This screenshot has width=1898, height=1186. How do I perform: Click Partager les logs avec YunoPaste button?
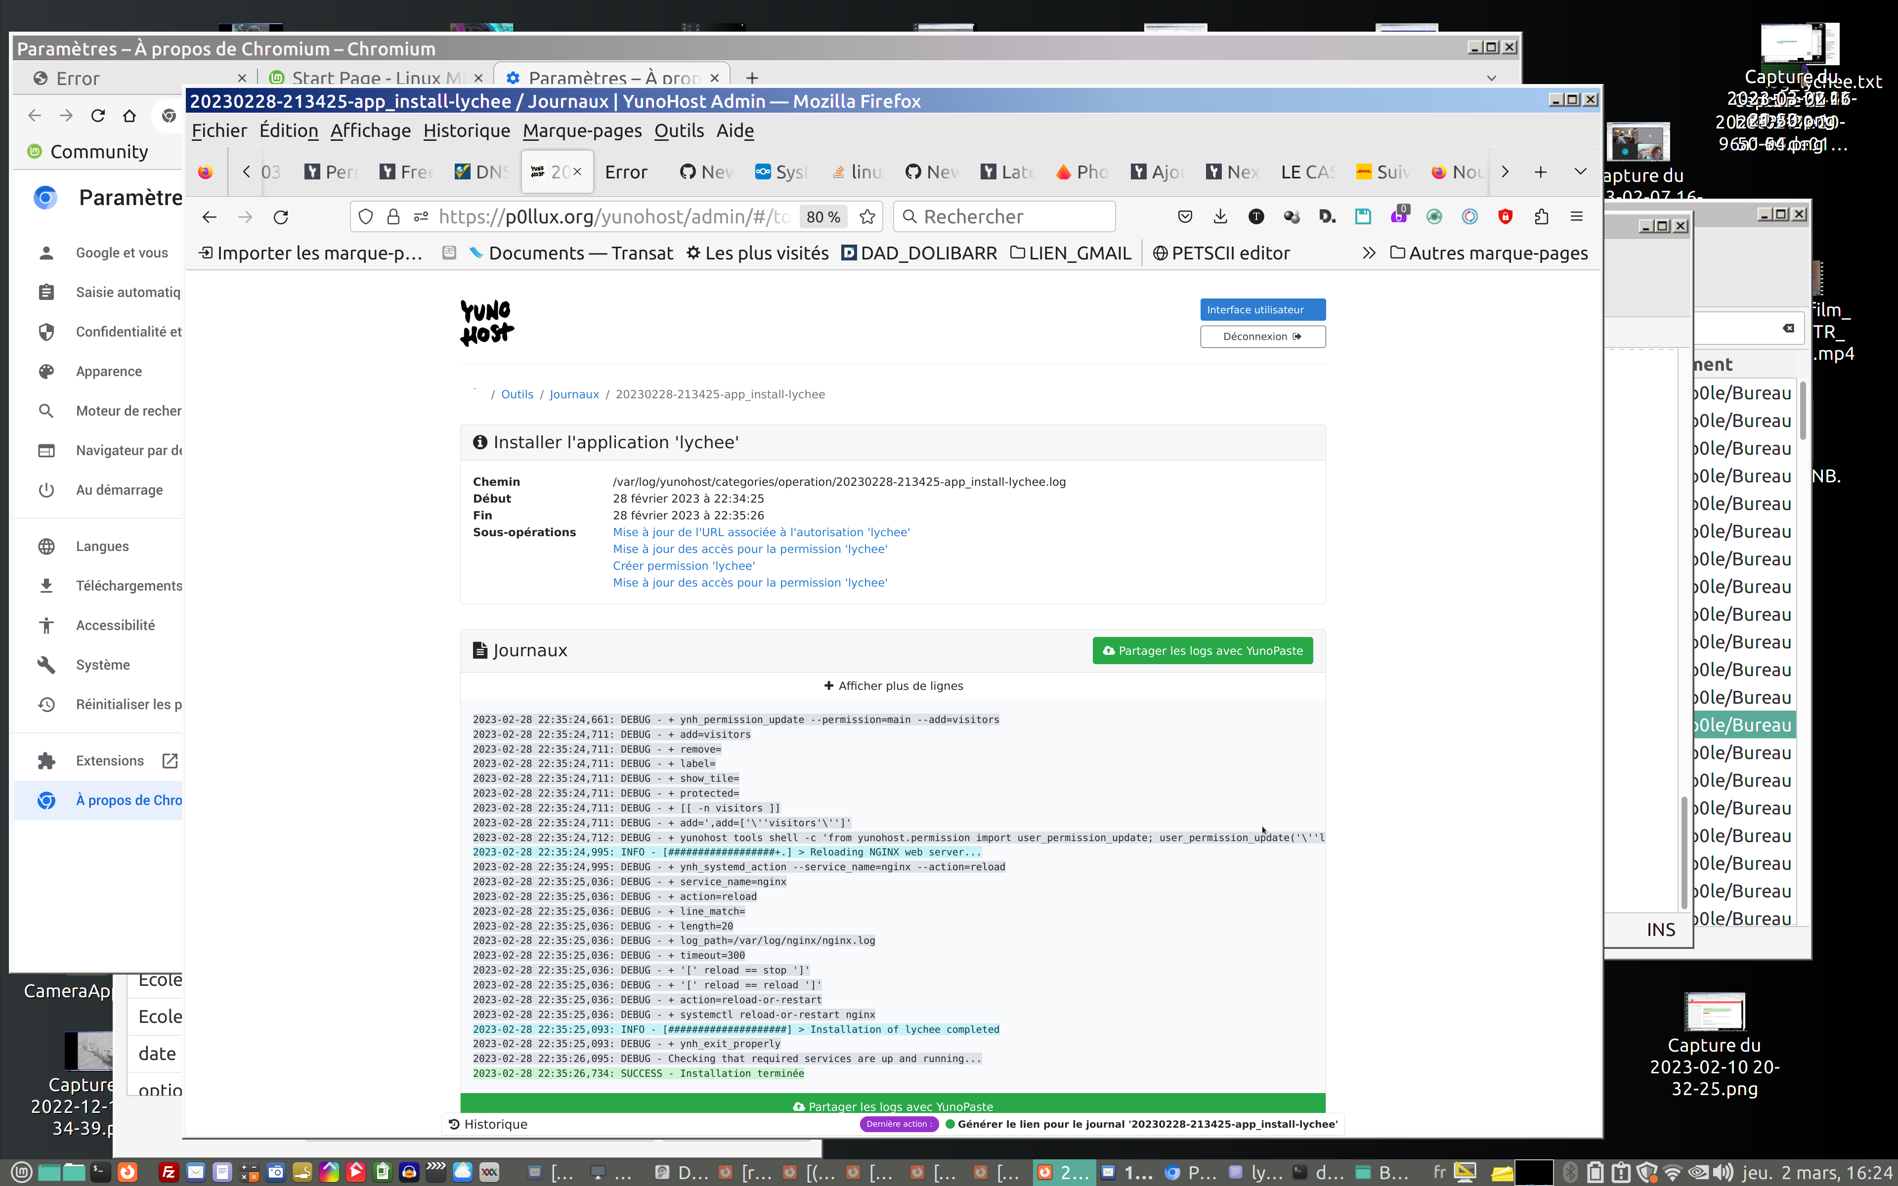point(1203,650)
